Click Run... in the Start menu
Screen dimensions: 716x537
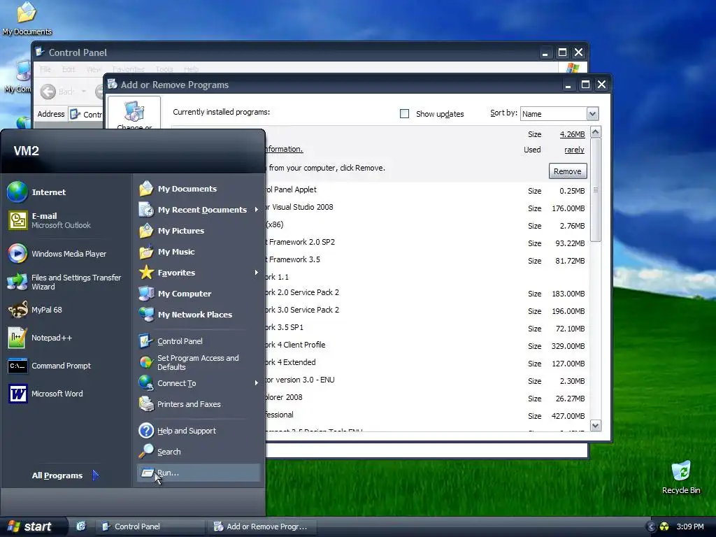199,473
